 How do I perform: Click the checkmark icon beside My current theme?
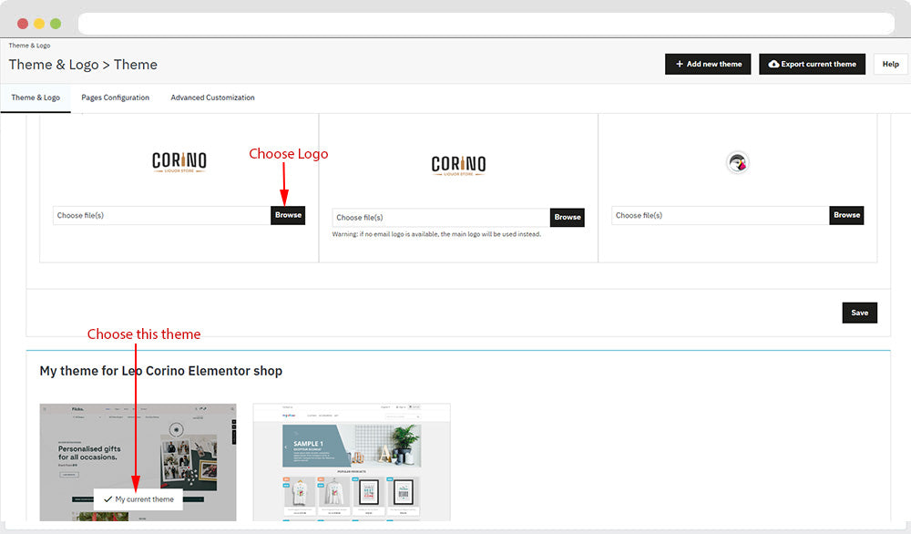107,499
